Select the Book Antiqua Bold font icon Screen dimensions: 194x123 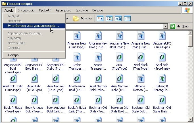(x=34, y=100)
